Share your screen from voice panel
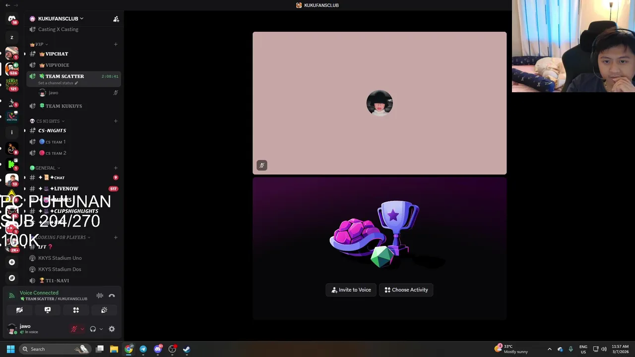635x357 pixels. tap(48, 310)
